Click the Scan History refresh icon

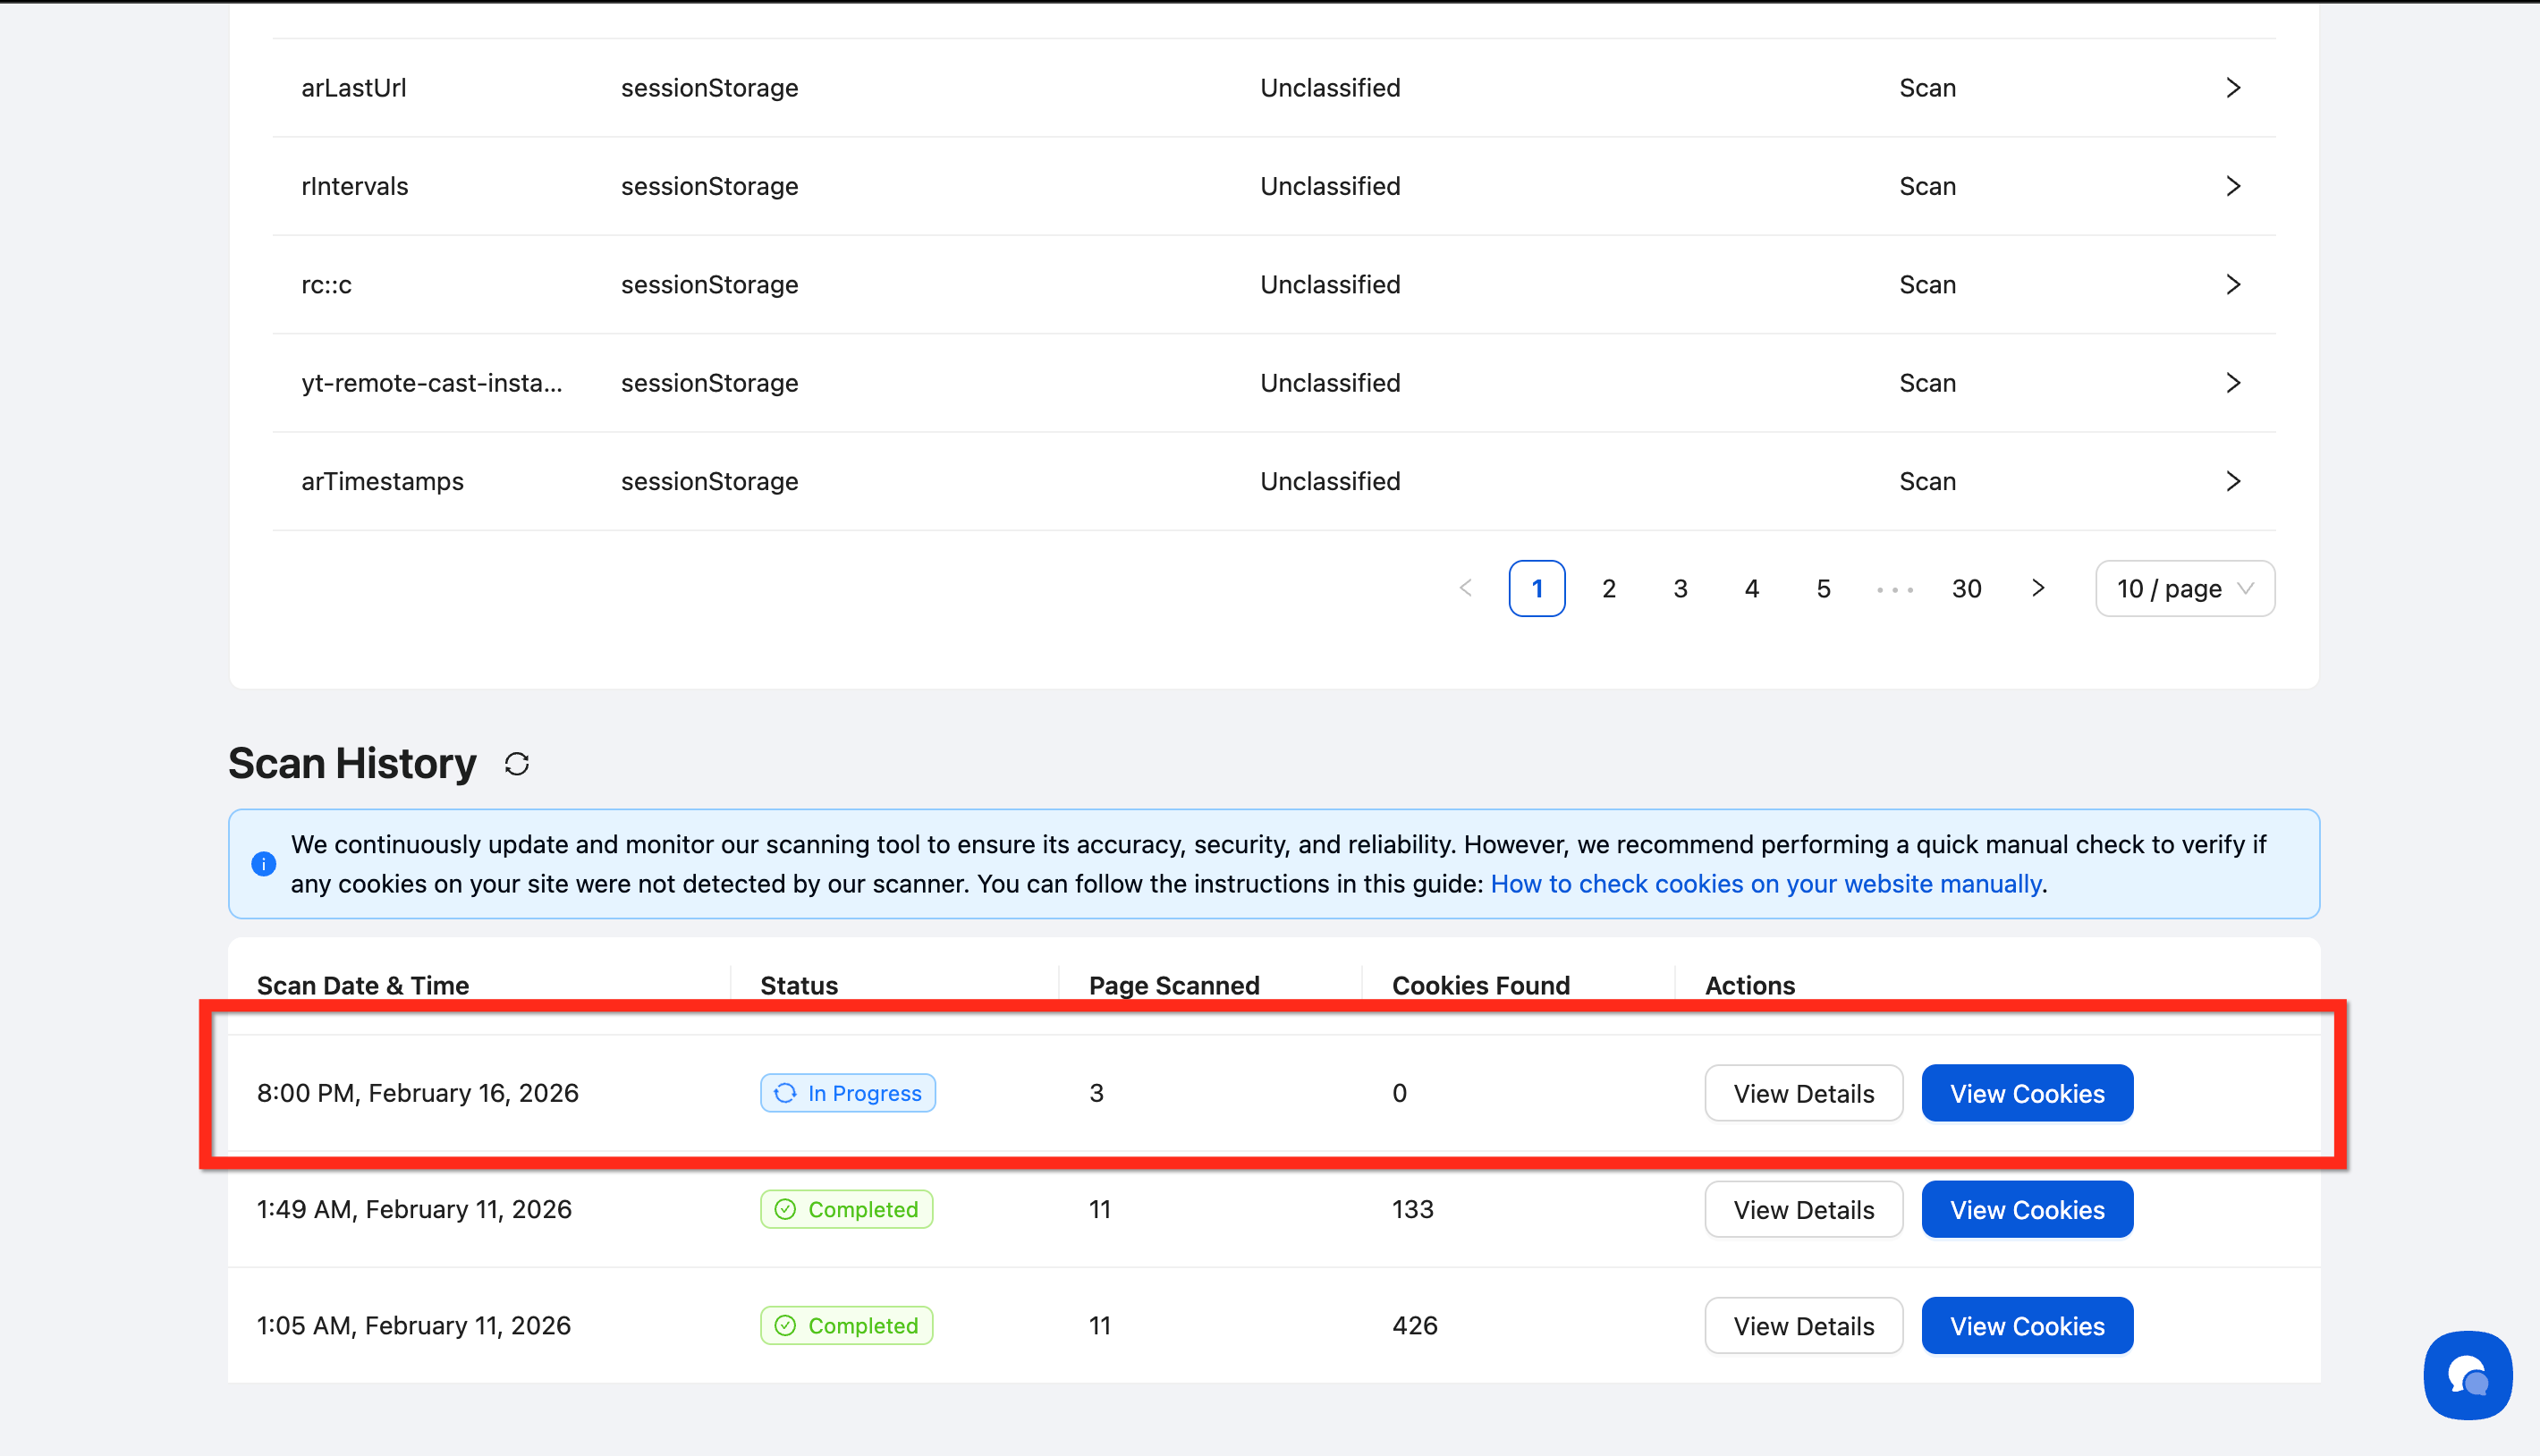pyautogui.click(x=516, y=764)
